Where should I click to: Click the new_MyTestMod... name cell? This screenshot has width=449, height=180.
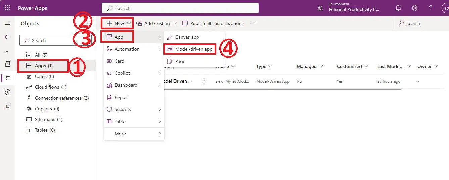233,81
